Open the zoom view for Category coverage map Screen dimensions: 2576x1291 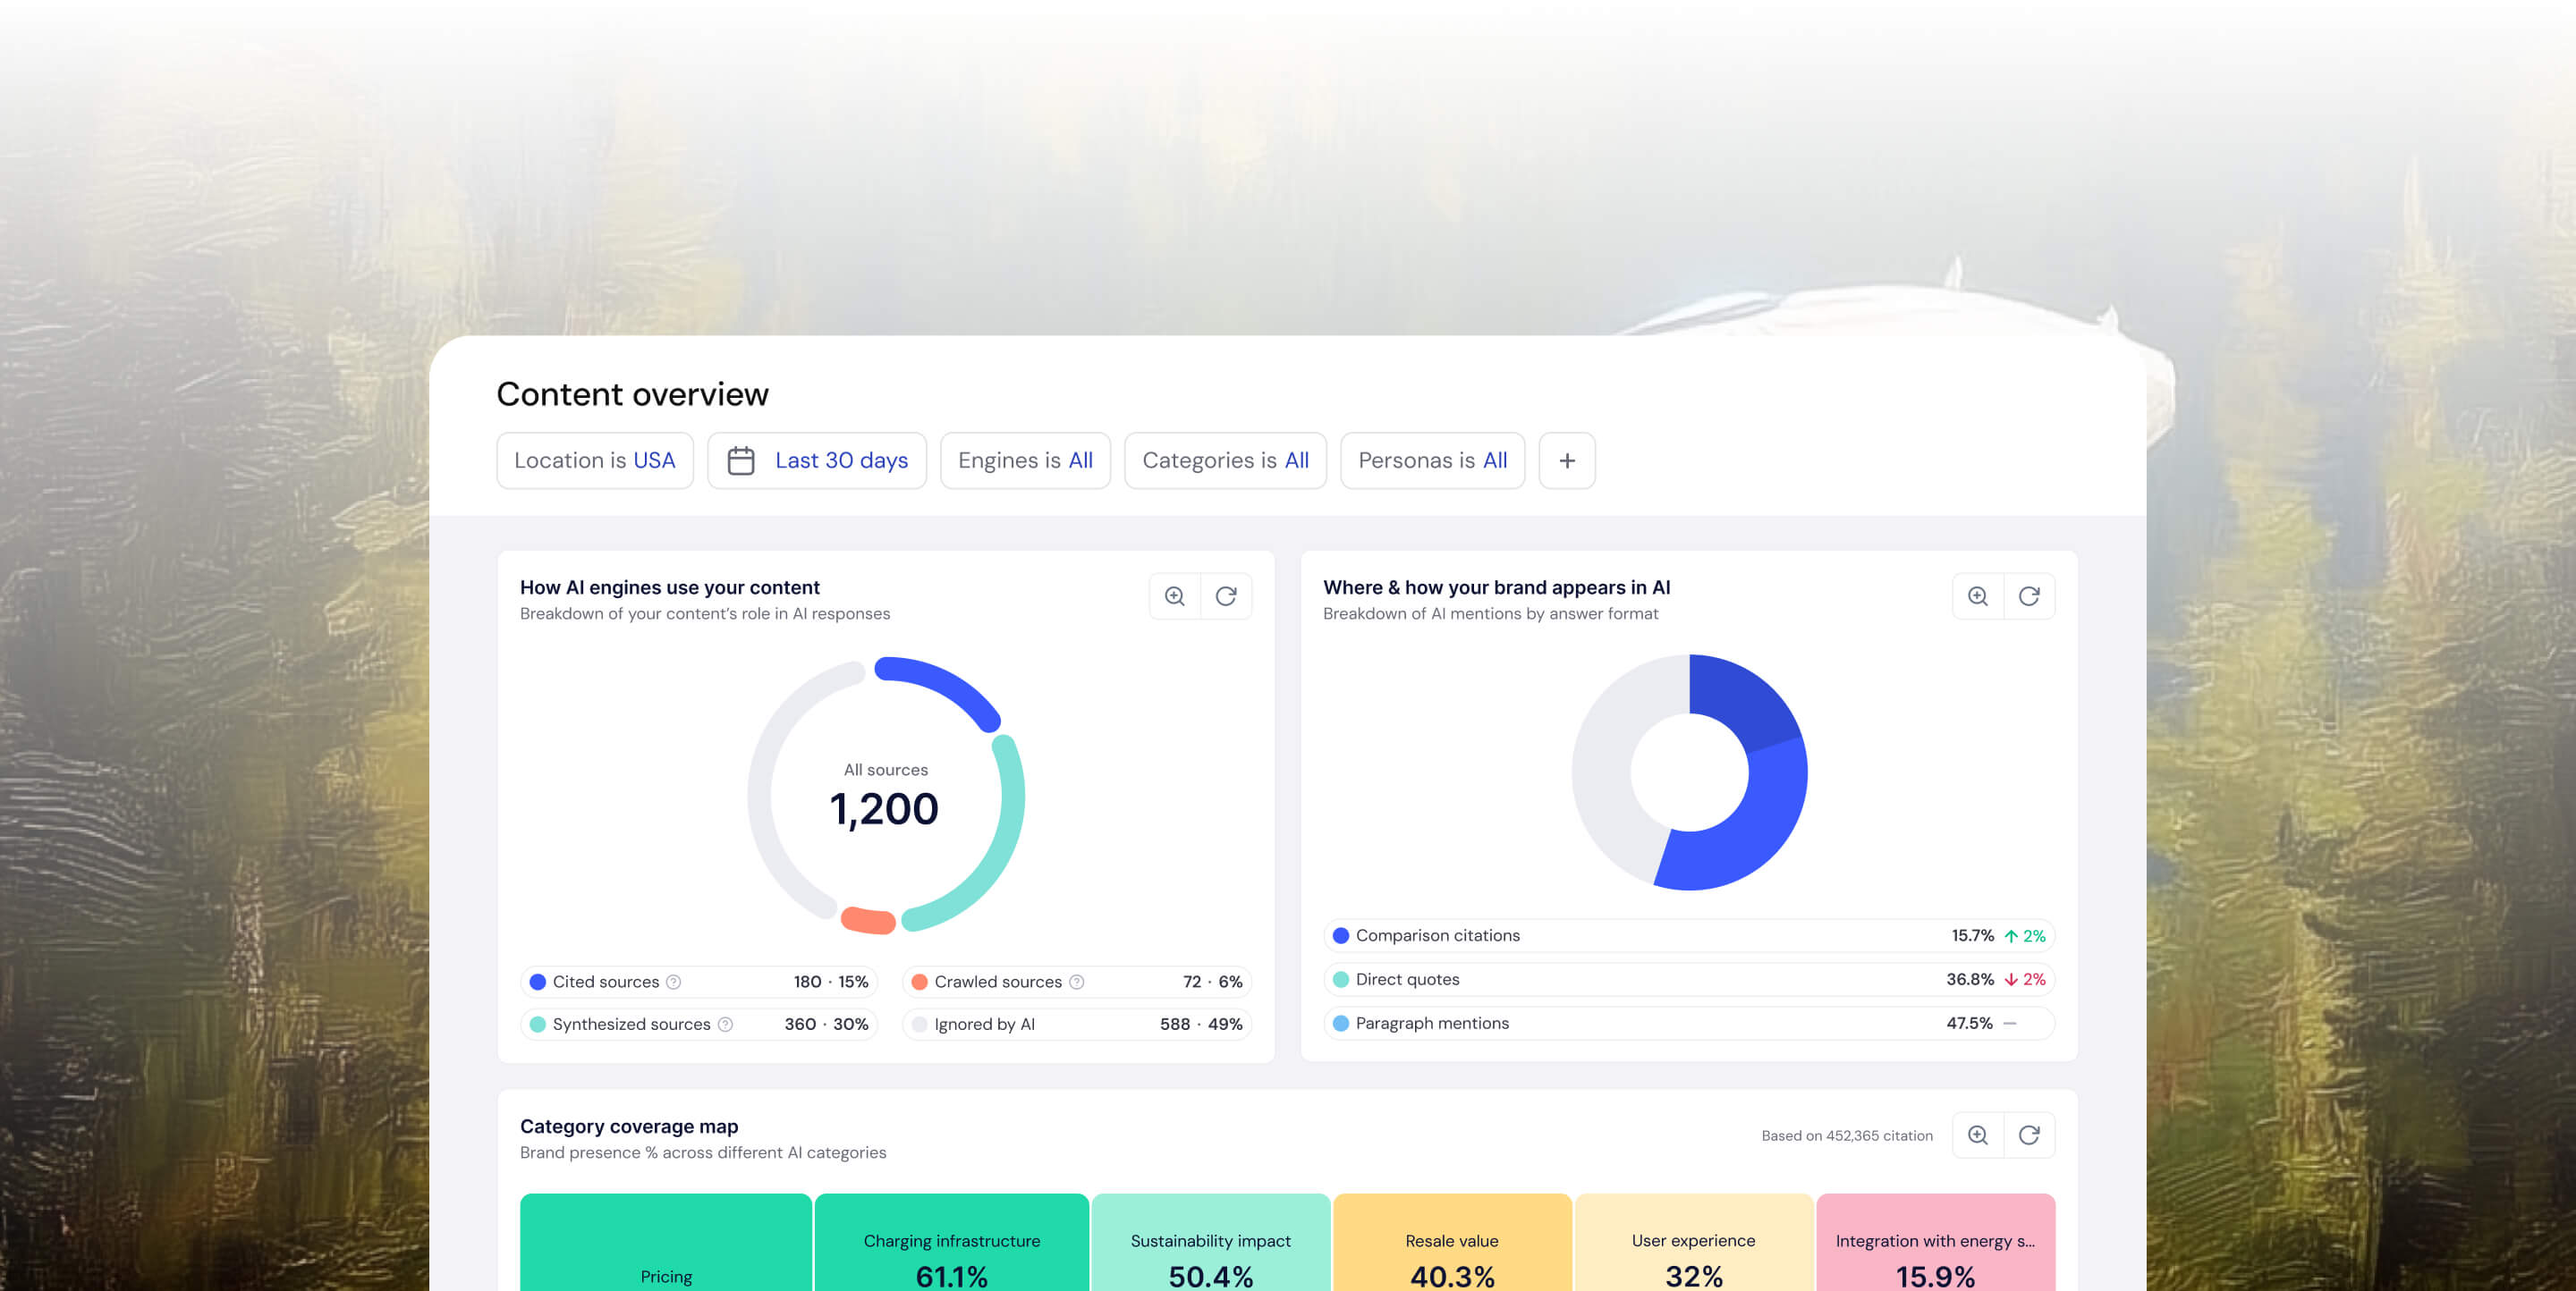[x=1978, y=1135]
